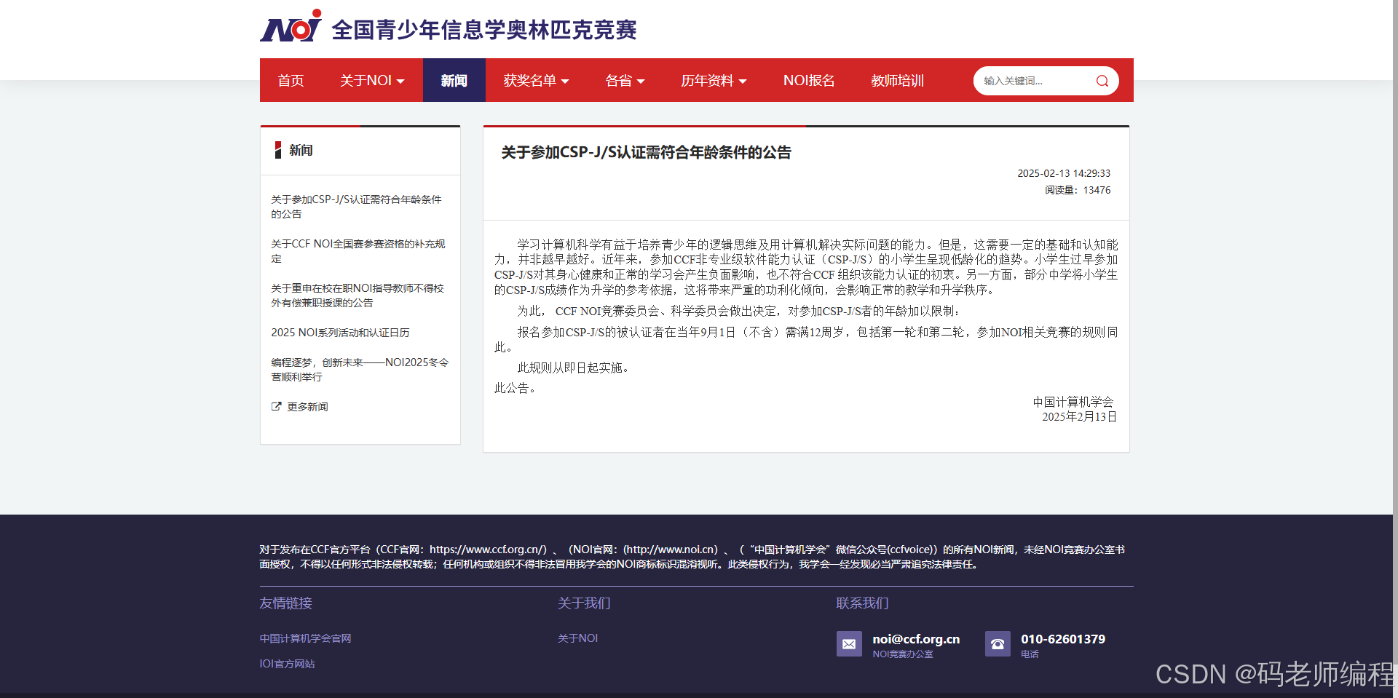Open sidebar news 关于CCF NOI全国赛参赛资格的补充规定

click(x=358, y=251)
